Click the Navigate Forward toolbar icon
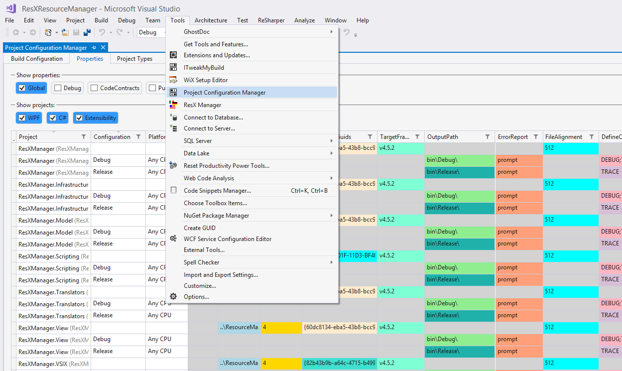622x371 pixels. 33,32
